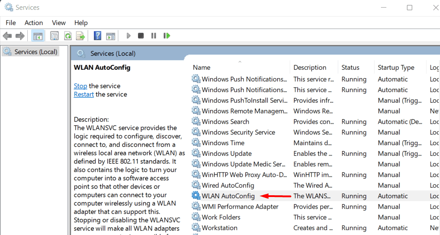
Task: Open Properties toolbar icon
Action: [55, 36]
